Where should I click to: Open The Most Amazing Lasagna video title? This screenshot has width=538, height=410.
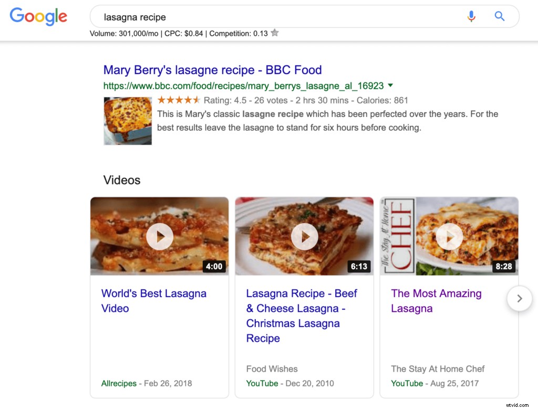point(436,301)
